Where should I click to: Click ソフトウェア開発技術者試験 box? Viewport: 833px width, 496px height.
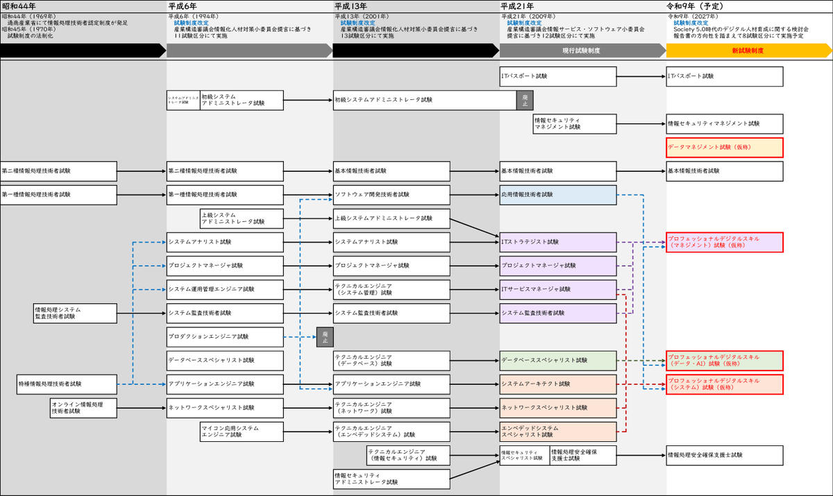pos(392,195)
